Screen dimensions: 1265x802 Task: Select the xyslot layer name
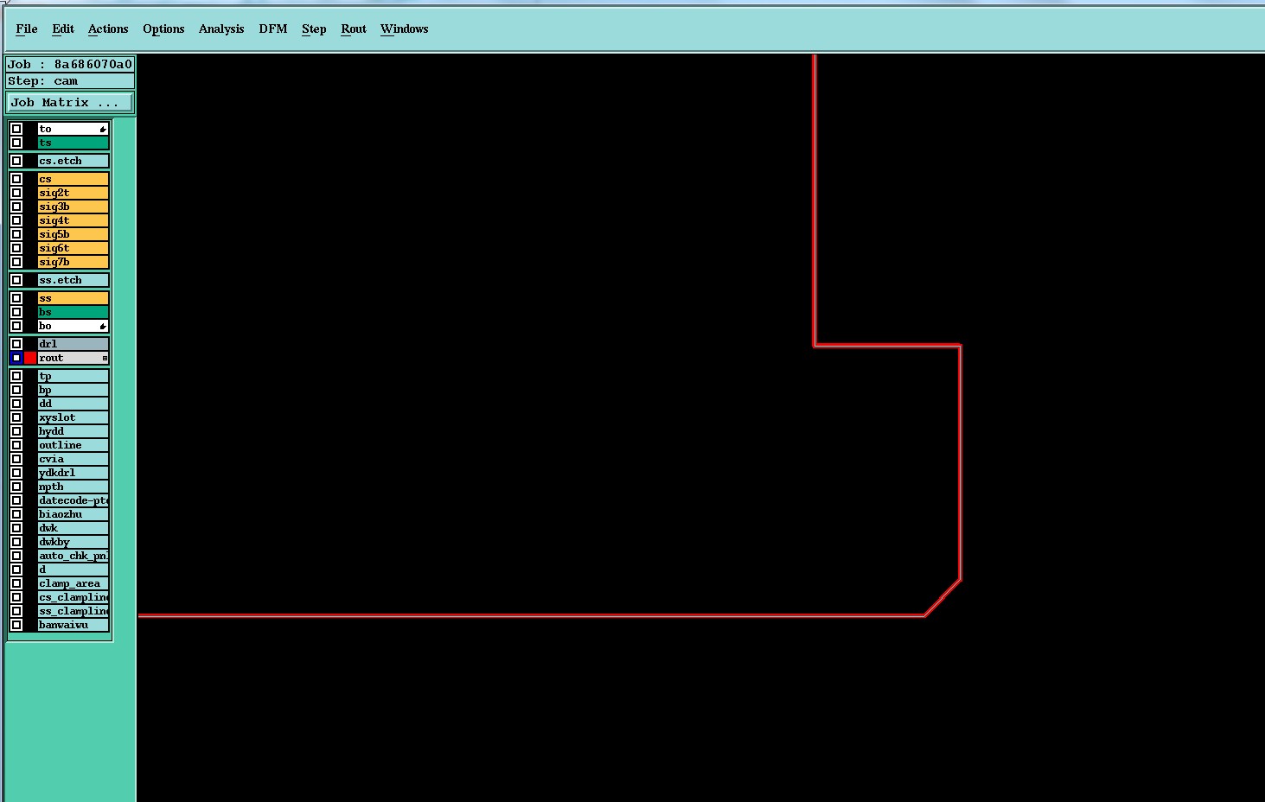click(x=73, y=417)
